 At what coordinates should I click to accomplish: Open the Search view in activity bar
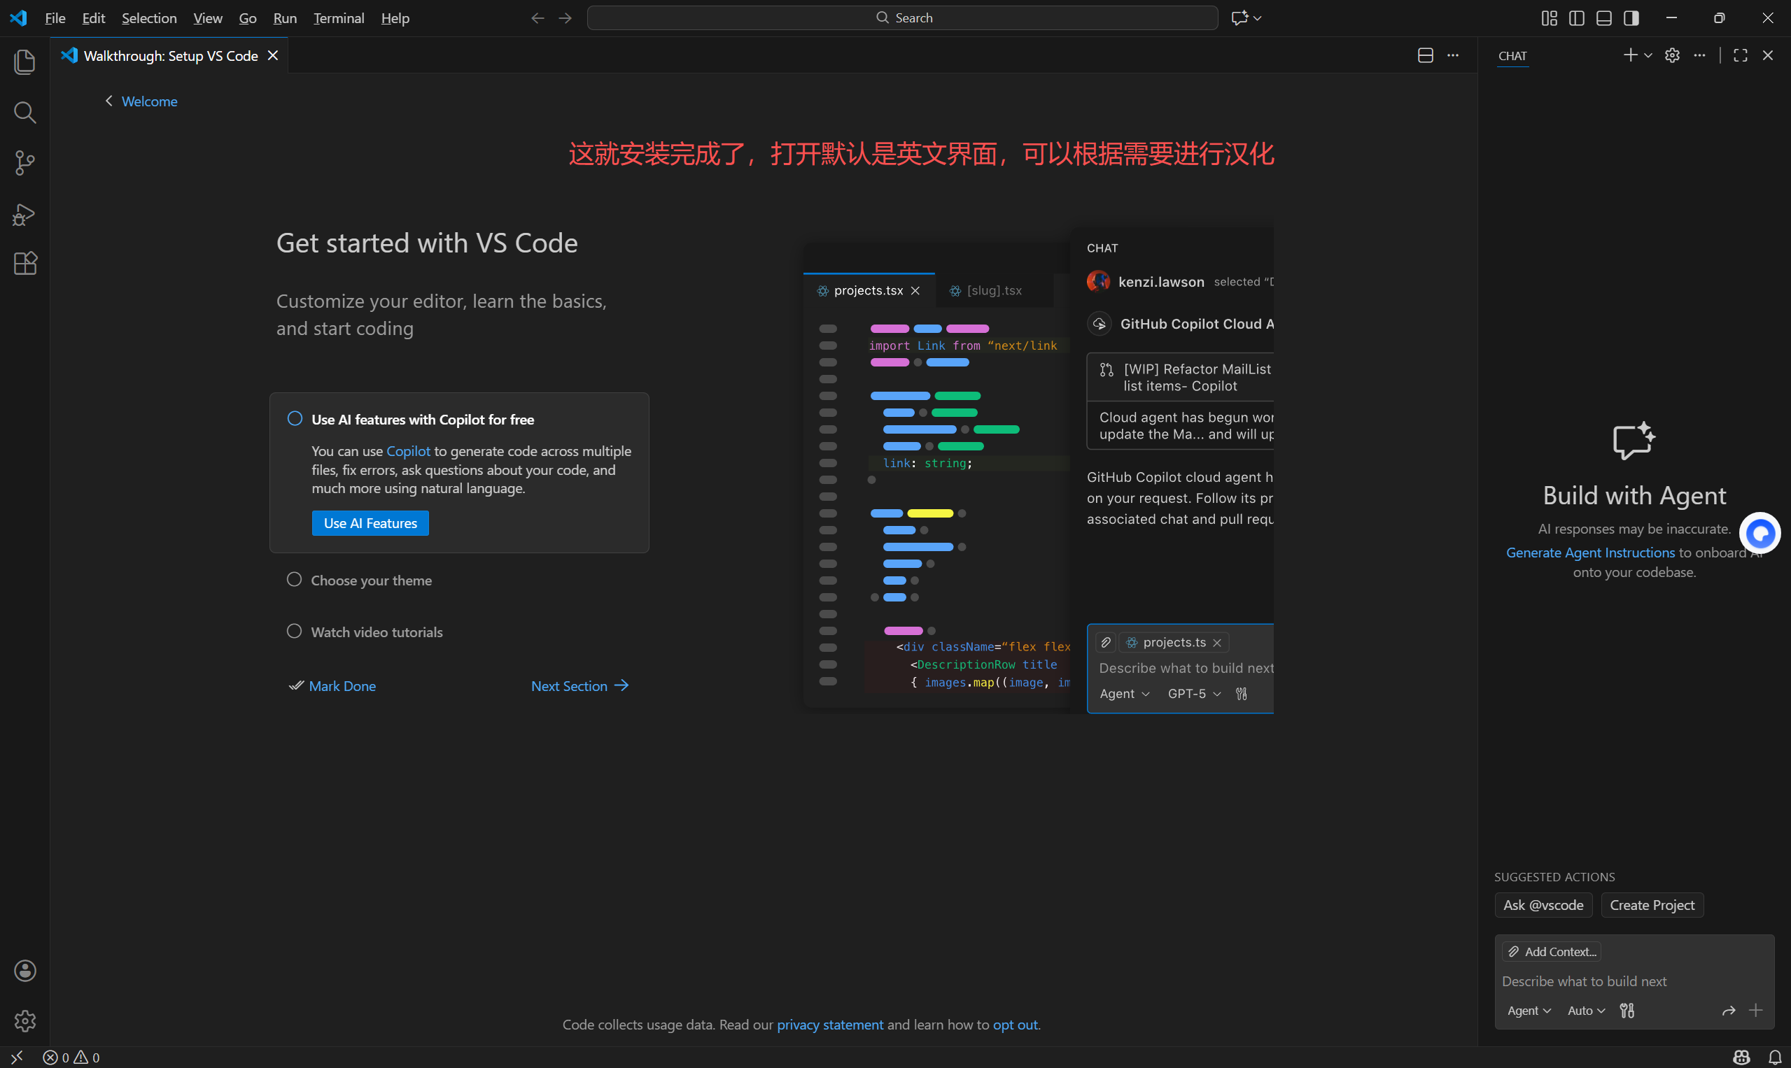point(24,113)
